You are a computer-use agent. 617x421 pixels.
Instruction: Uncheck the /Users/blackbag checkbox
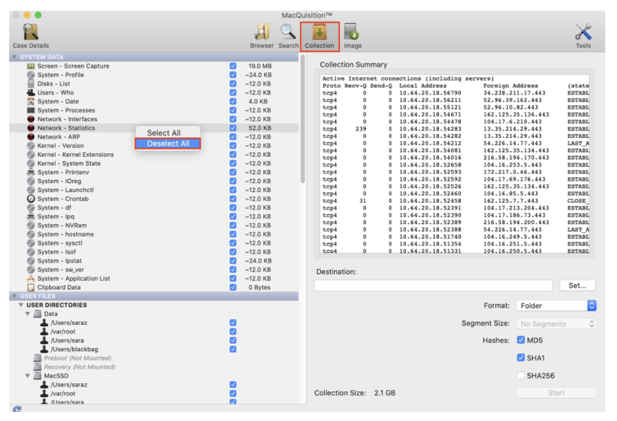(x=233, y=349)
